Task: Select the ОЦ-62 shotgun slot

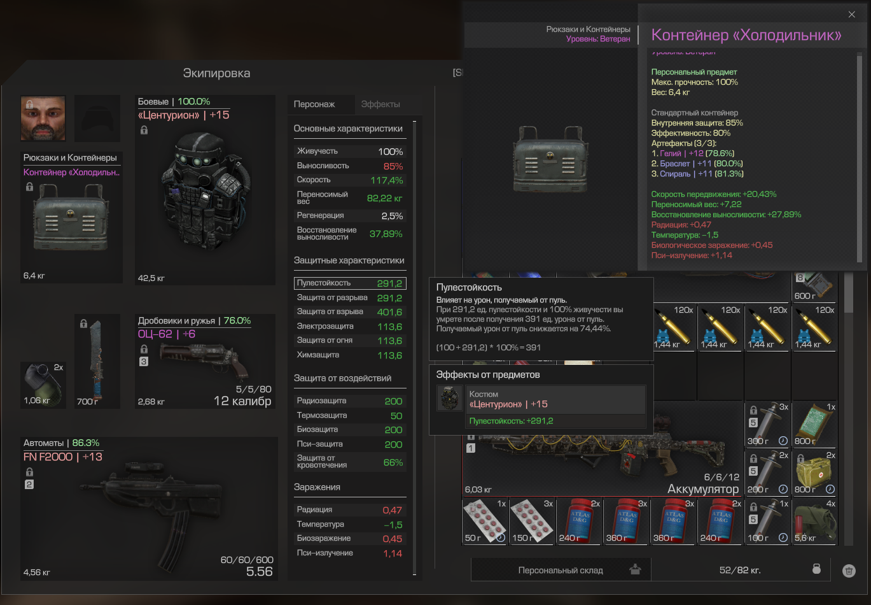Action: pyautogui.click(x=205, y=361)
